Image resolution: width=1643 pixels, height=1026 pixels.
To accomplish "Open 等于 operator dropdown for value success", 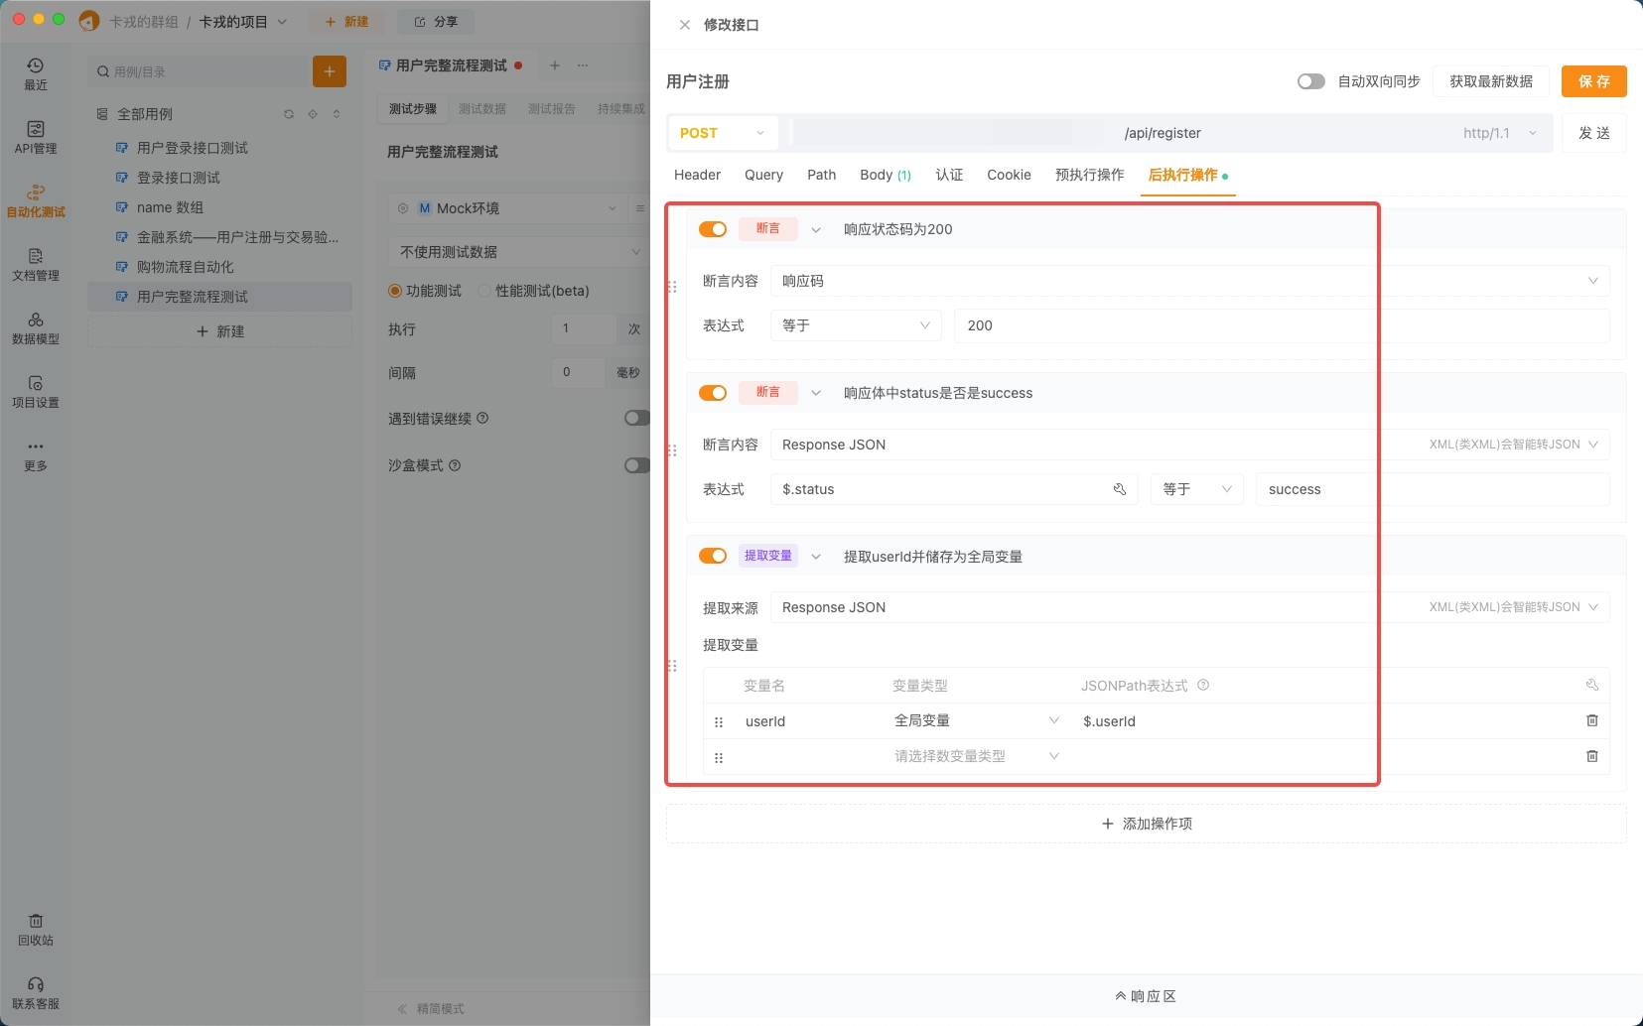I will [x=1196, y=489].
